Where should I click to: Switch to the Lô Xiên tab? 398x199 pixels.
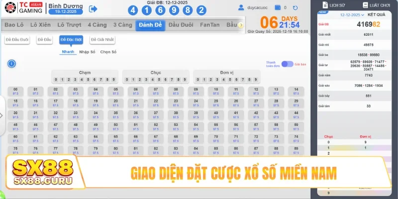click(40, 25)
